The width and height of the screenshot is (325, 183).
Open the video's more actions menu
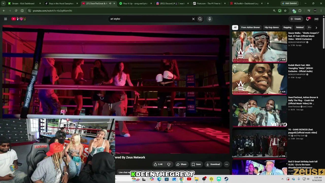click(226, 164)
